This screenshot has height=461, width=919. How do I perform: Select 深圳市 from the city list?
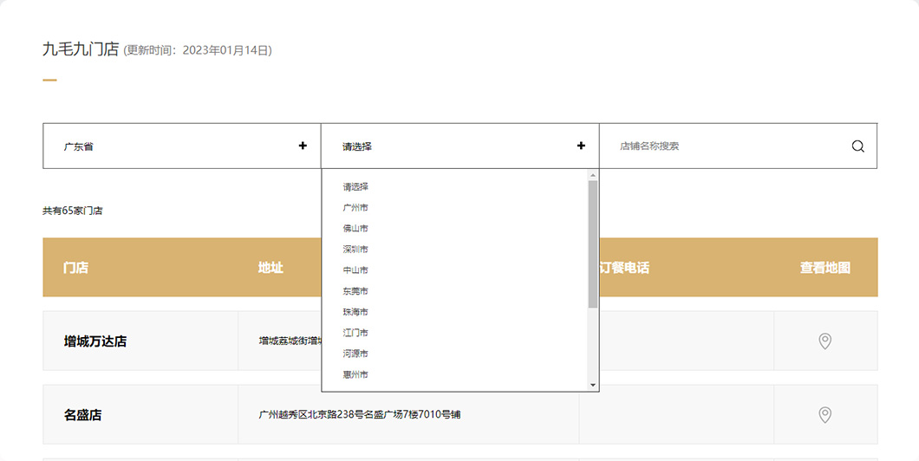coord(355,250)
